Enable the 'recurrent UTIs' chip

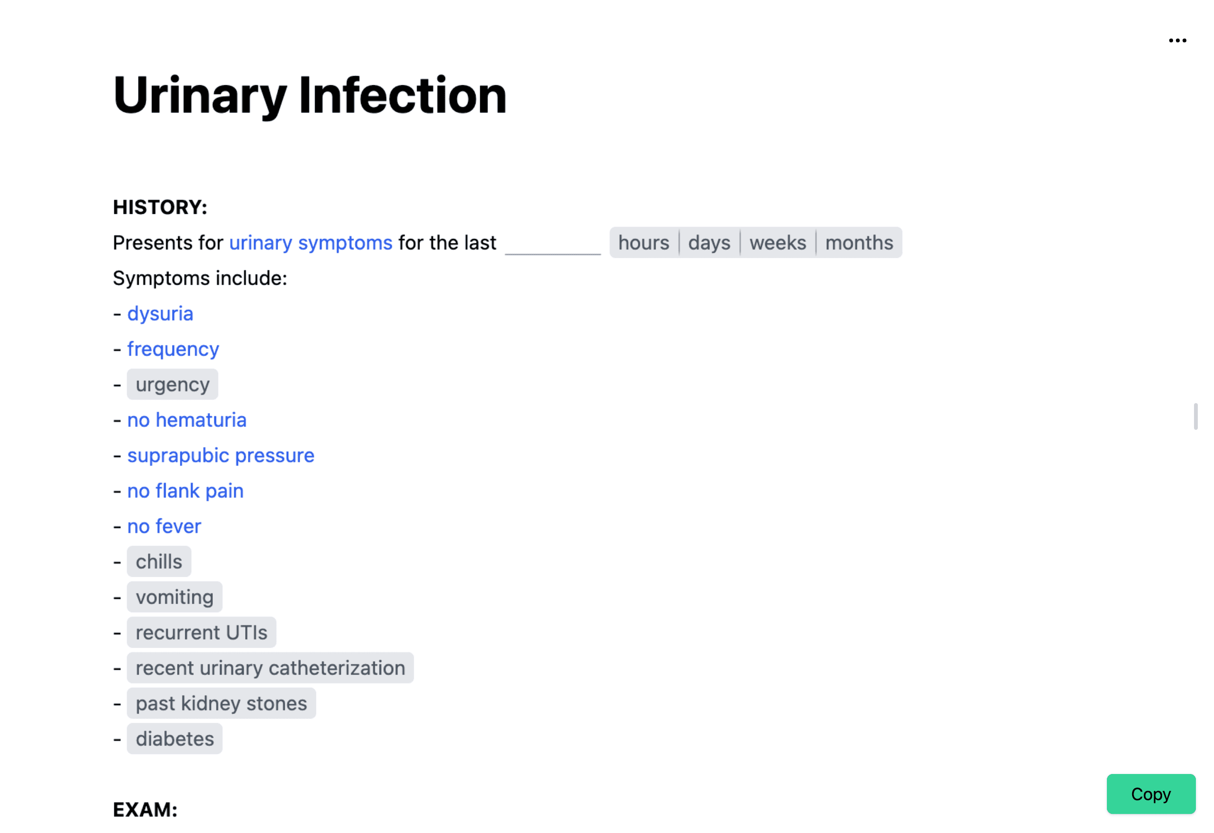tap(202, 632)
